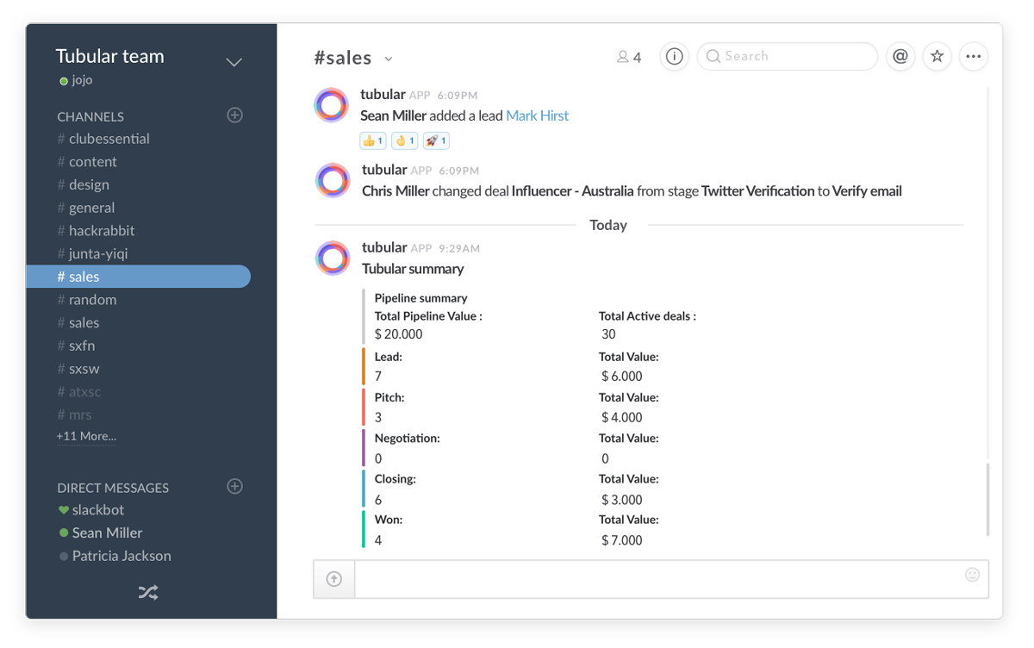Open starred items star icon
Image resolution: width=1034 pixels, height=648 pixels.
tap(937, 56)
